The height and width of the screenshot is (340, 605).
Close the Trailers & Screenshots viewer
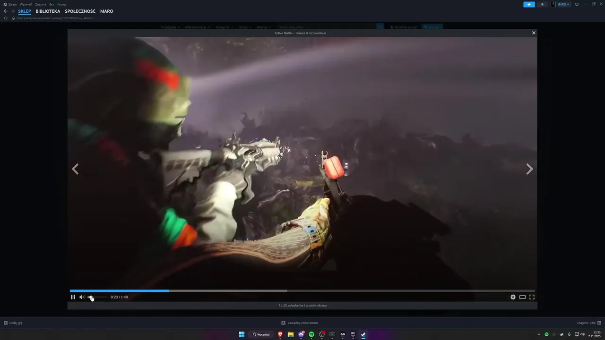point(534,33)
